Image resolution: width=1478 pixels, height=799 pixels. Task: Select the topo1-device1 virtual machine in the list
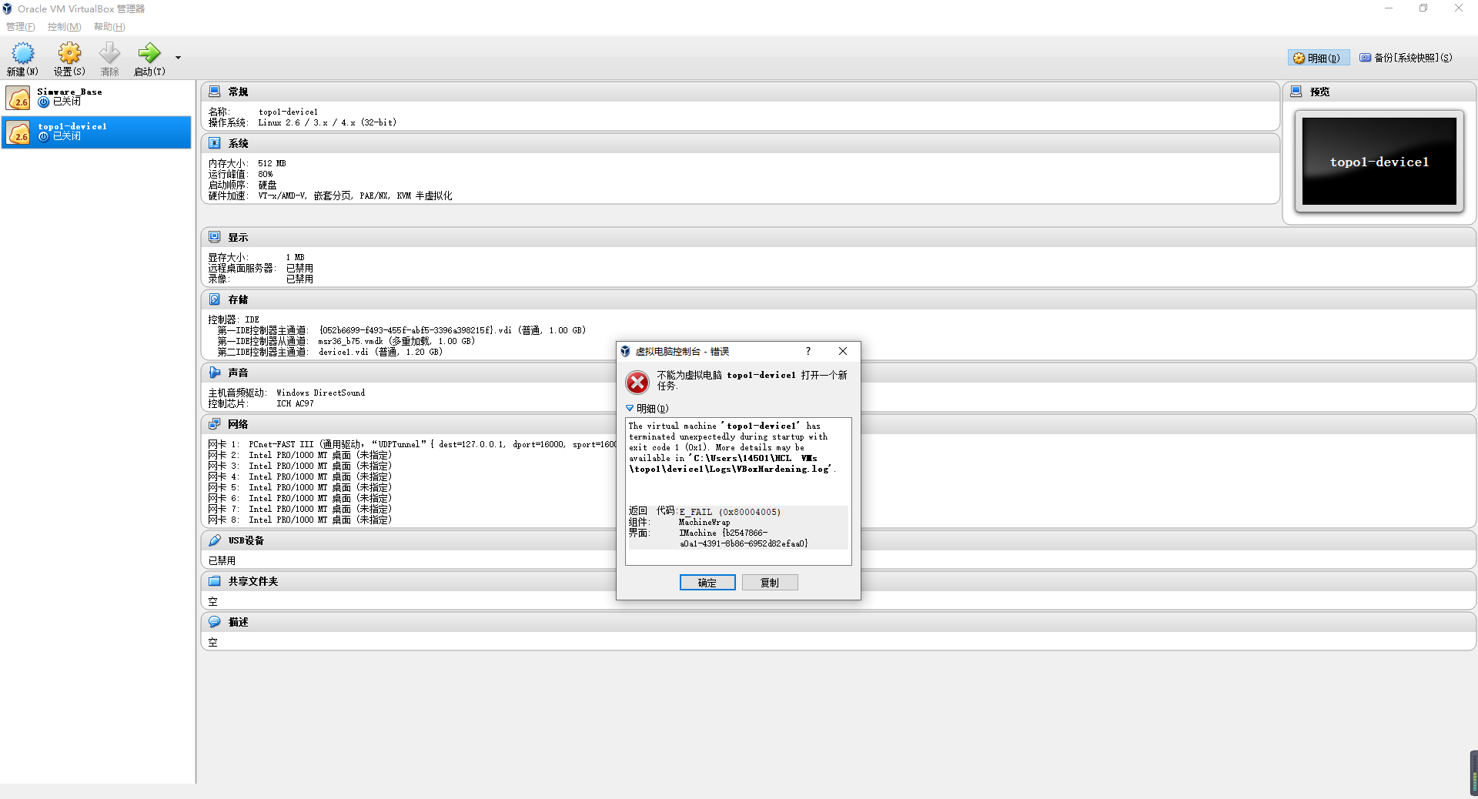(x=97, y=132)
